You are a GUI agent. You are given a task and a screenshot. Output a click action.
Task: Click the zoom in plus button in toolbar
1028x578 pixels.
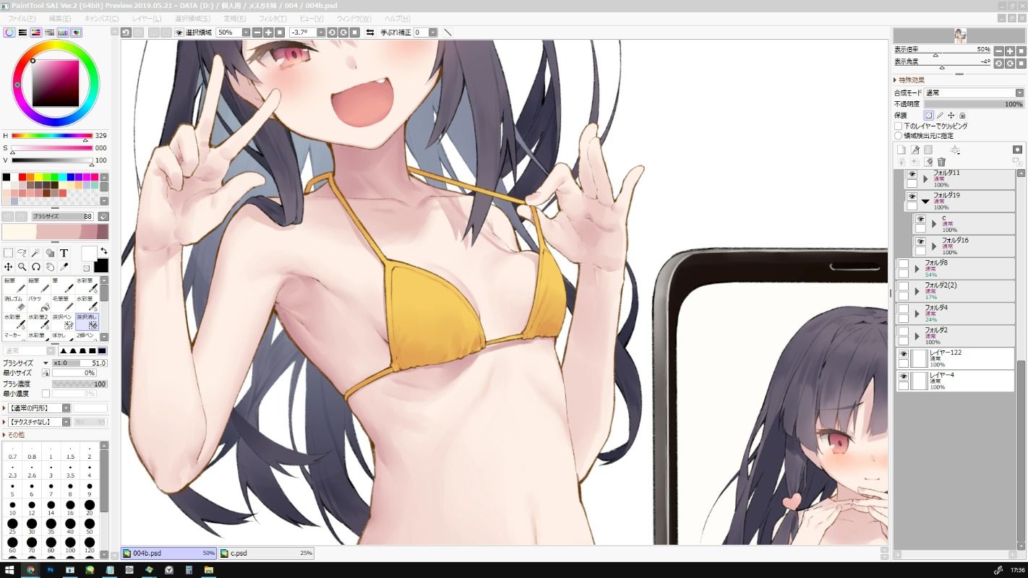(268, 33)
